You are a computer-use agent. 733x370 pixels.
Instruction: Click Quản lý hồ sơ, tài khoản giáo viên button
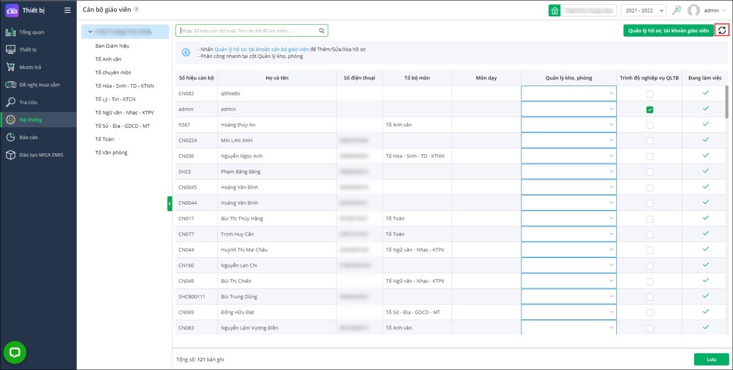click(668, 31)
